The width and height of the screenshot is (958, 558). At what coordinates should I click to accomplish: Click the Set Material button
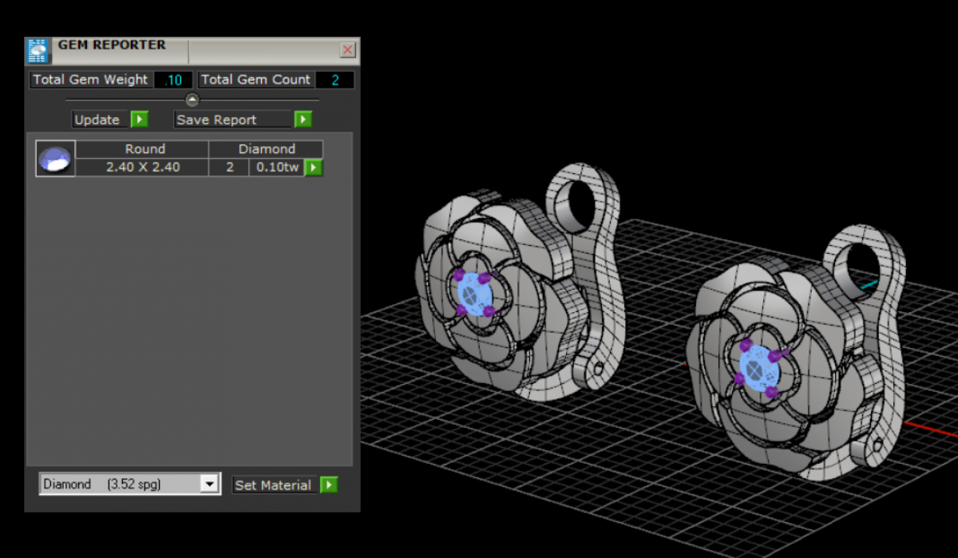point(273,485)
